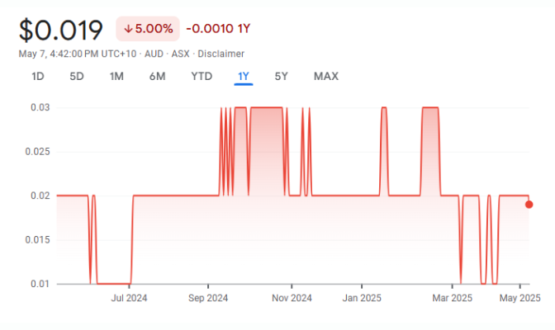Click the Sep 2024 axis label

(208, 298)
